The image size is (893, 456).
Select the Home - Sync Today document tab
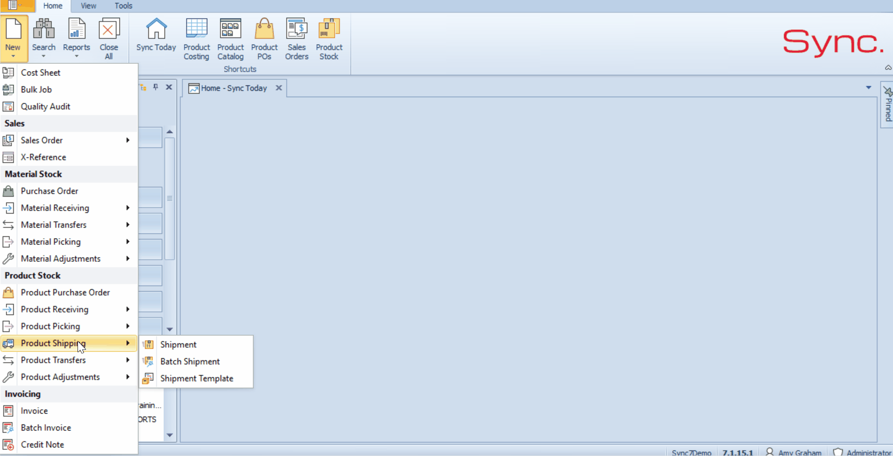(234, 88)
